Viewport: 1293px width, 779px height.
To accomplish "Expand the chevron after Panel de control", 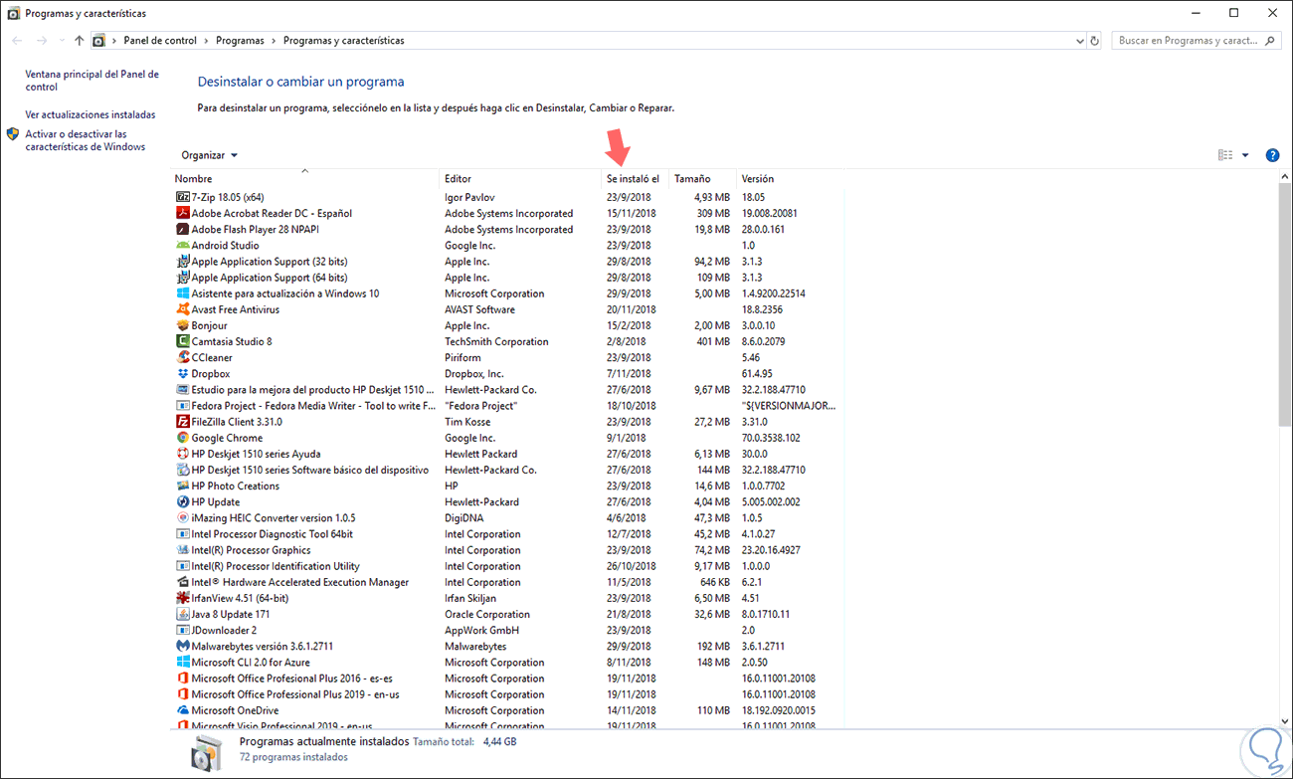I will [x=206, y=41].
